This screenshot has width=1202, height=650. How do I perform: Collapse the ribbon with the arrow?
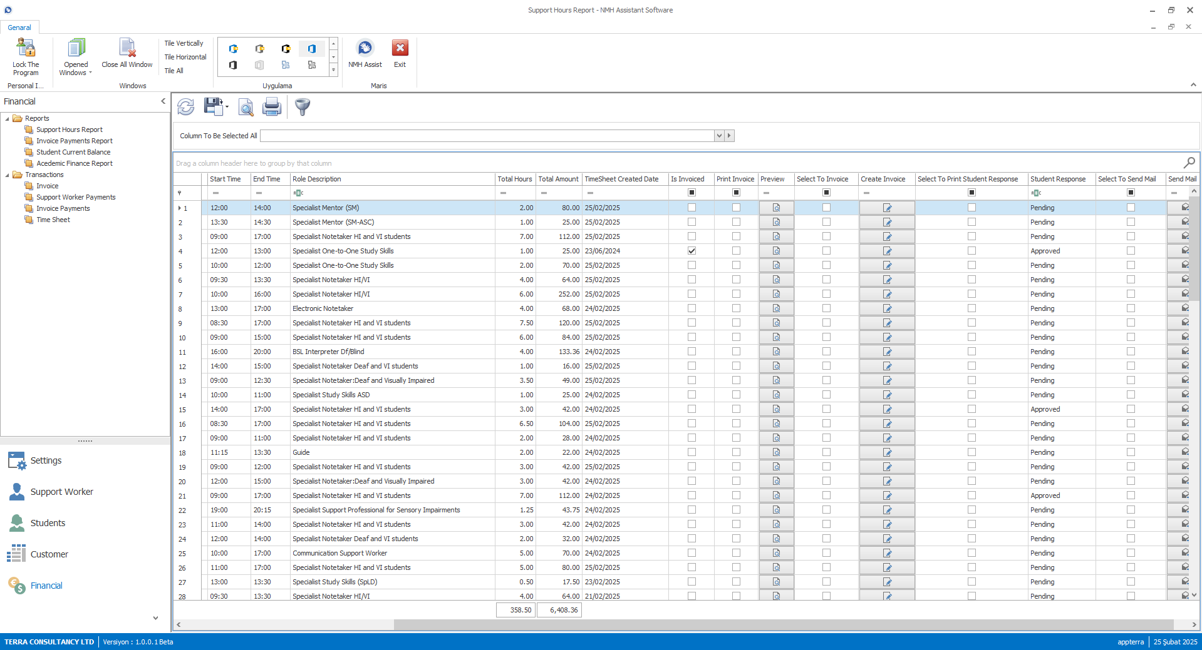1193,85
